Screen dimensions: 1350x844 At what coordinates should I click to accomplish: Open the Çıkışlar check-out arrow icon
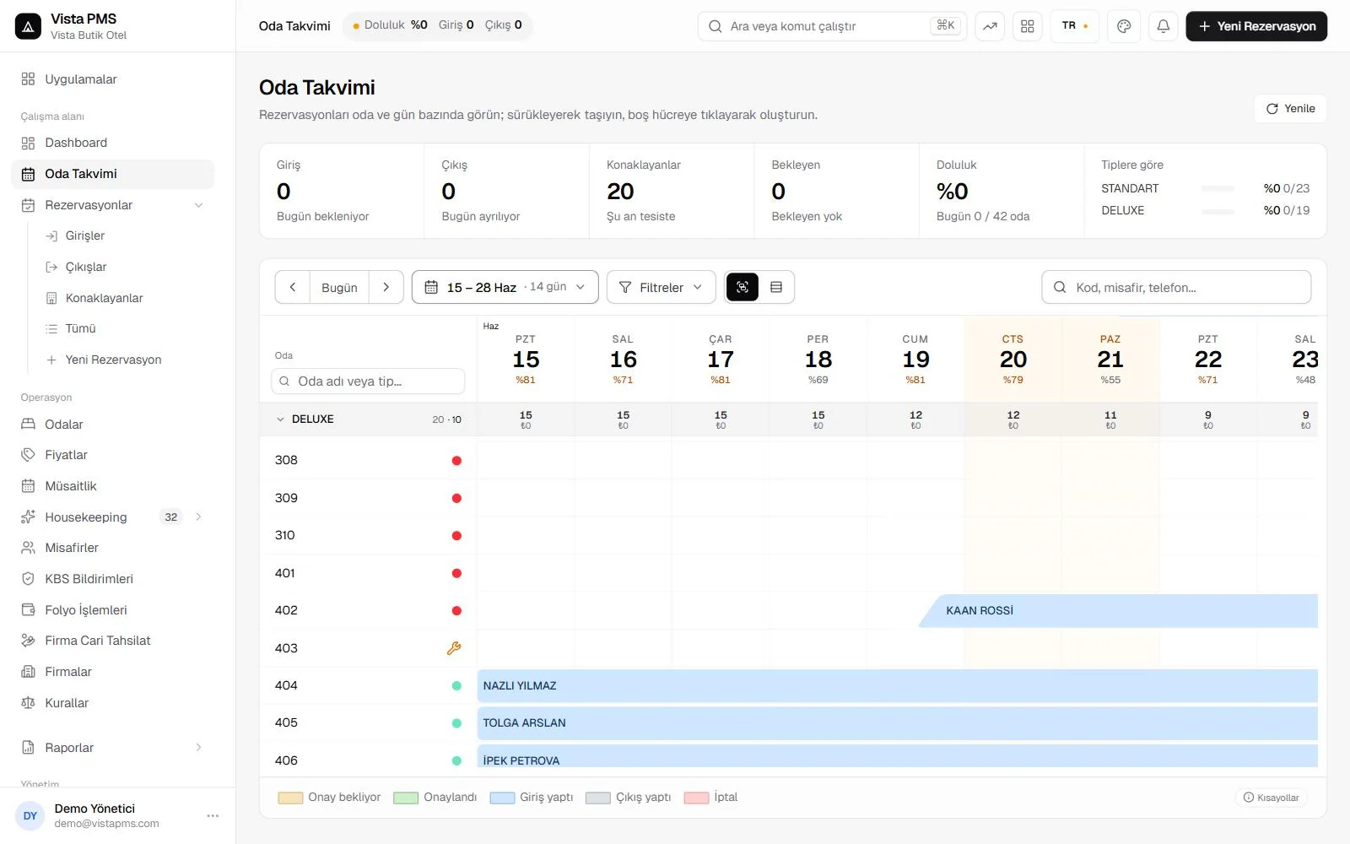(51, 268)
